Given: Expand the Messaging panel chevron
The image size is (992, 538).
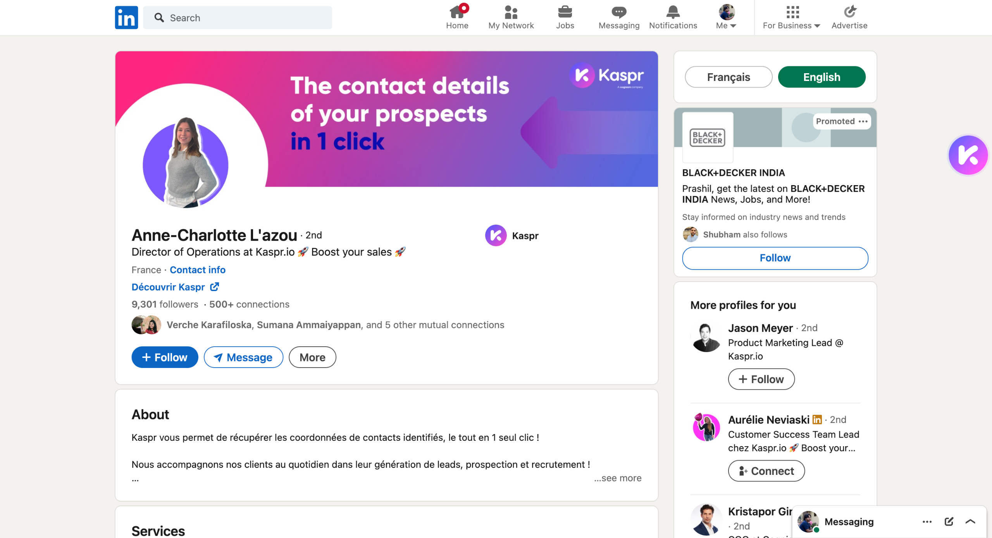Looking at the screenshot, I should pyautogui.click(x=970, y=521).
